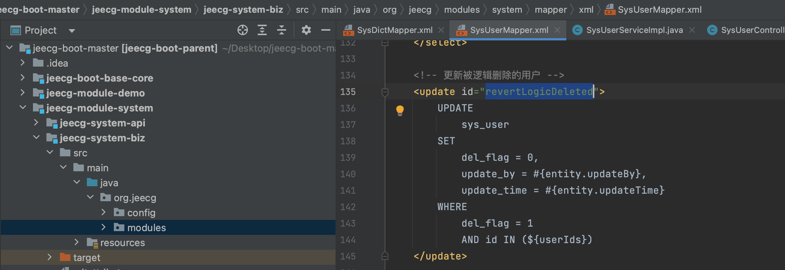The image size is (785, 270).
Task: Expand the .idea folder
Action: 23,62
